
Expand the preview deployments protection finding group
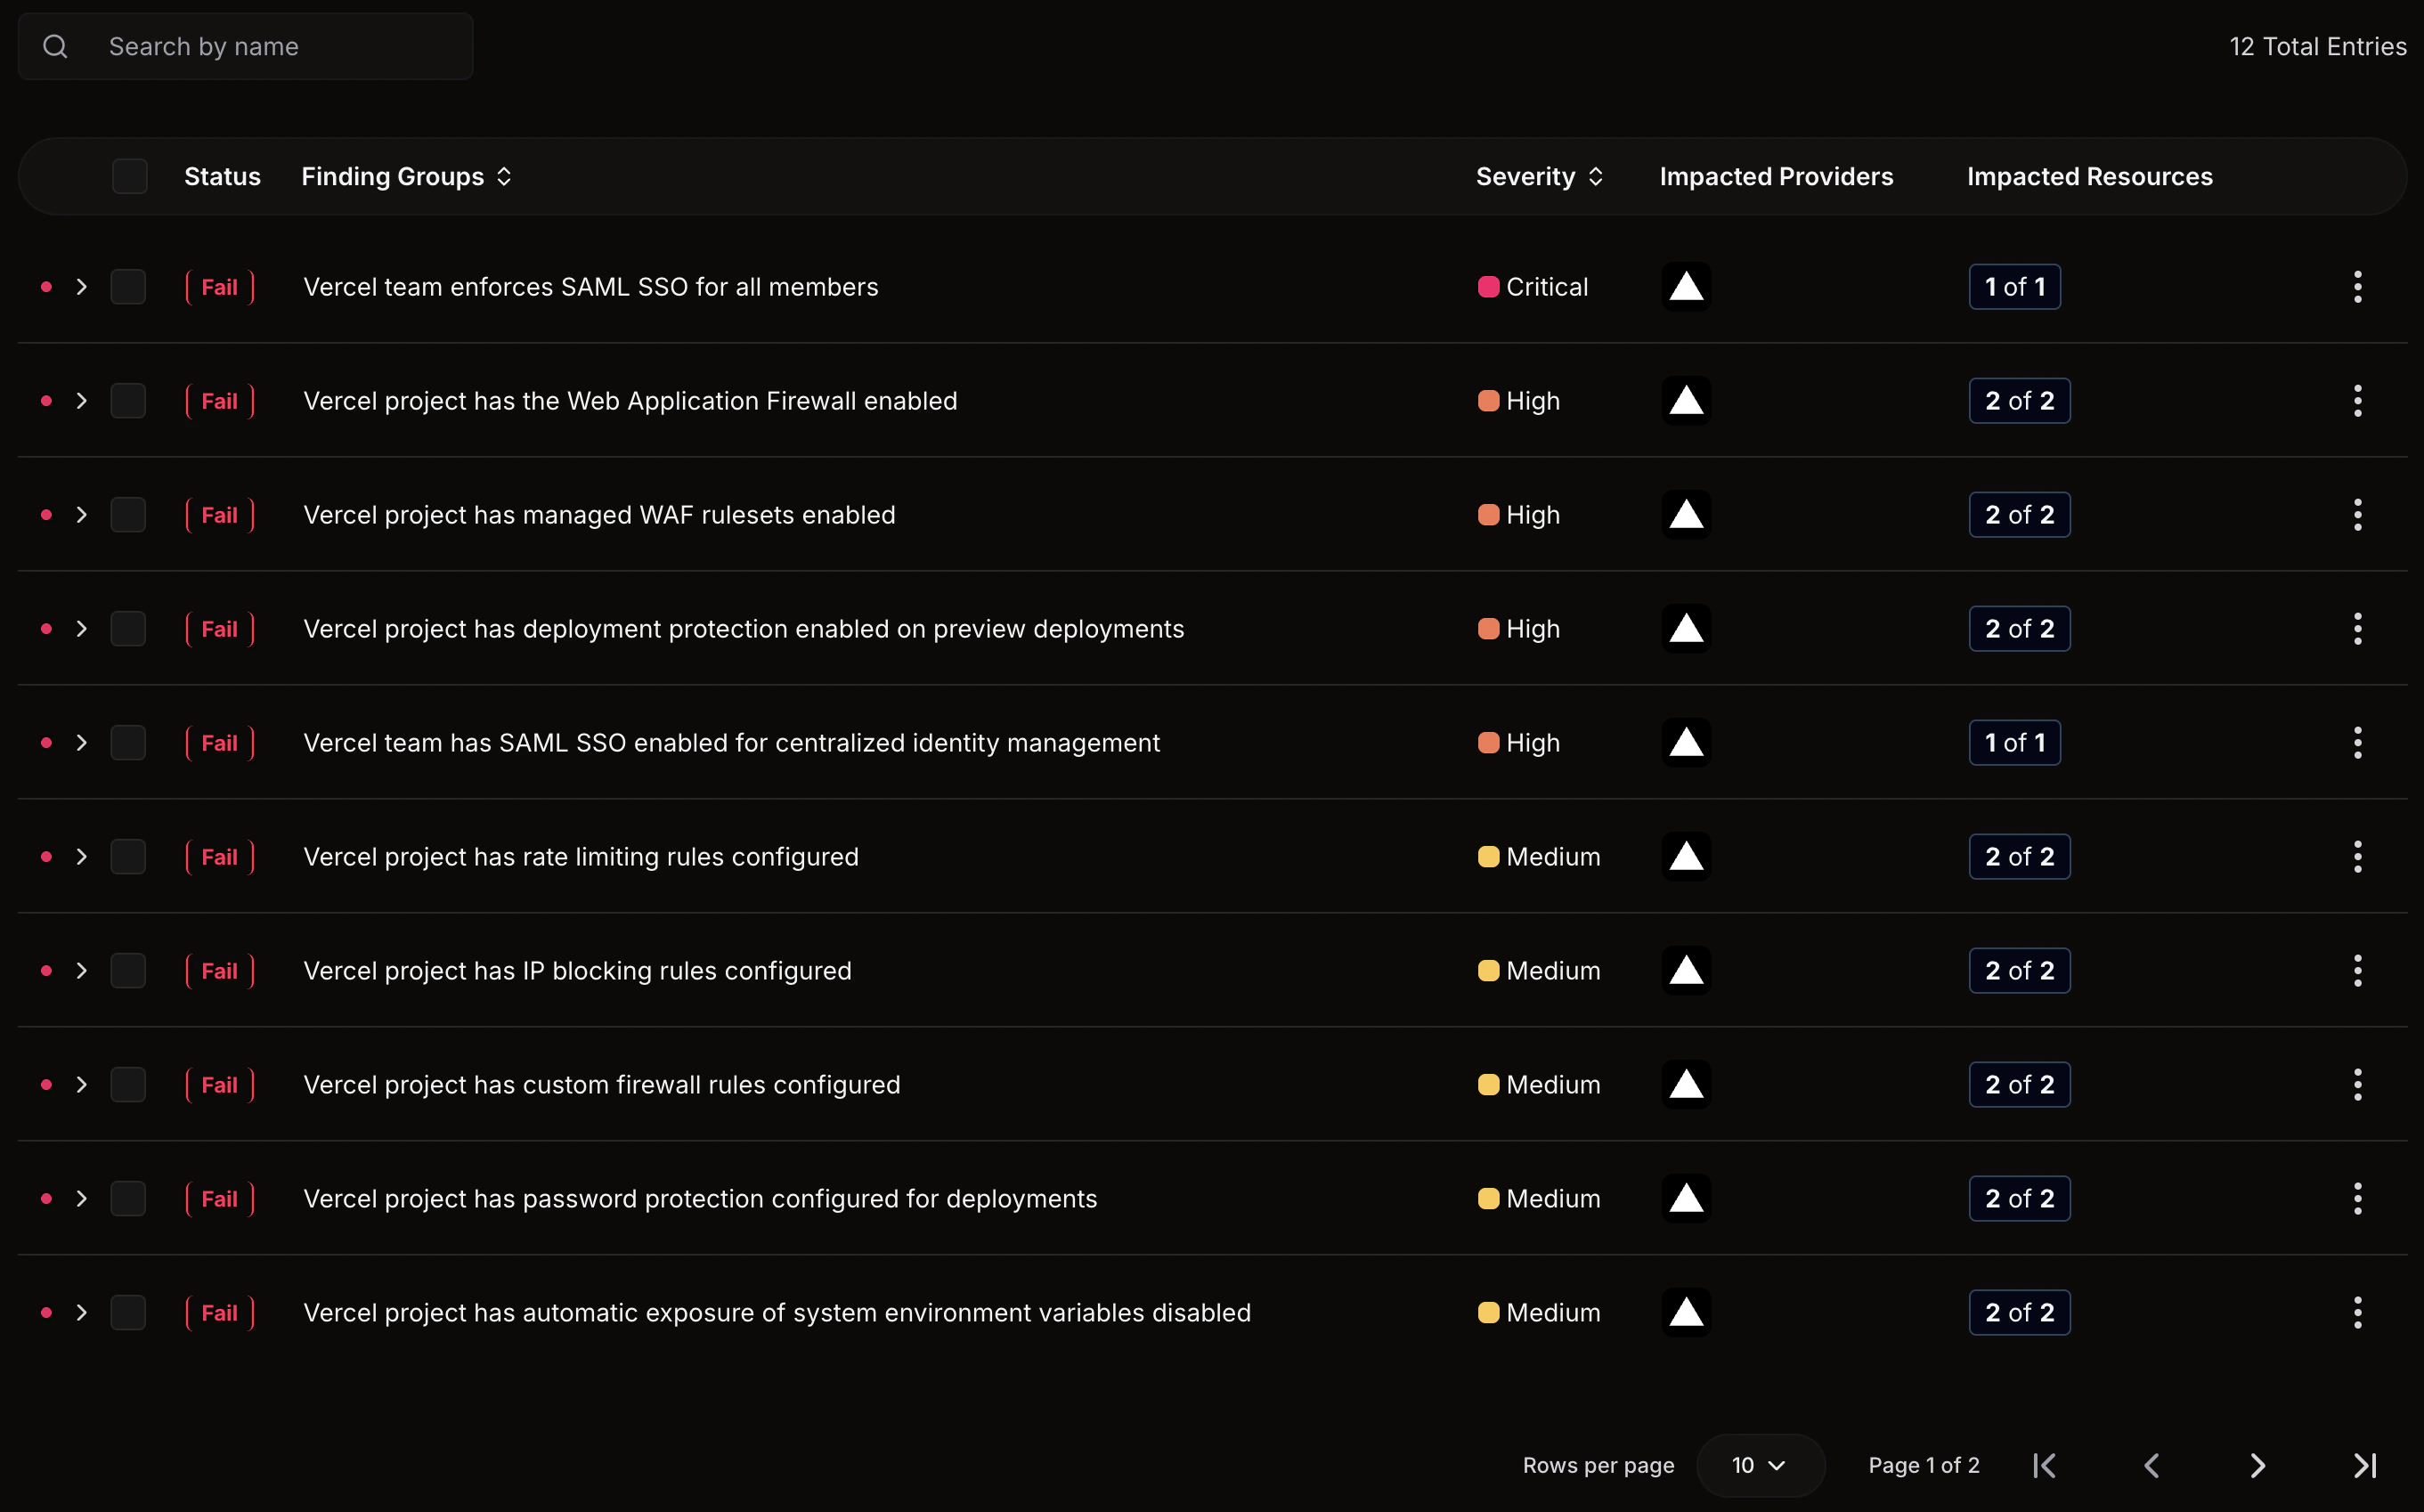(x=82, y=629)
